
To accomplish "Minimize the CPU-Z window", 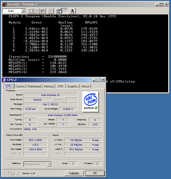I will point(94,80).
